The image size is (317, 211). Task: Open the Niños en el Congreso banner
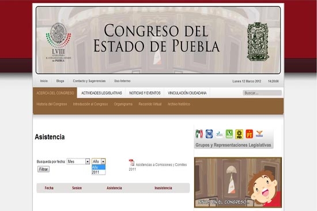pyautogui.click(x=238, y=183)
